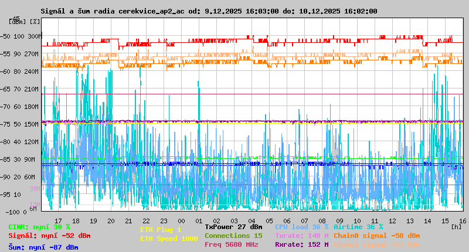Image resolution: width=469 pixels, height=252 pixels.
Task: Click the 00 hour mark on time axis
Action: click(x=199, y=220)
